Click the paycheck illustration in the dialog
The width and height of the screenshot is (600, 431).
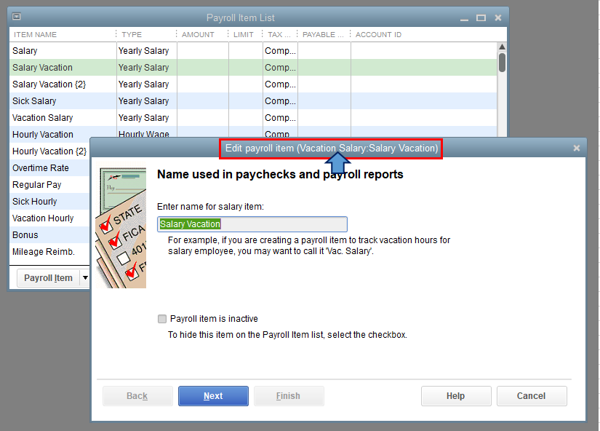click(121, 226)
